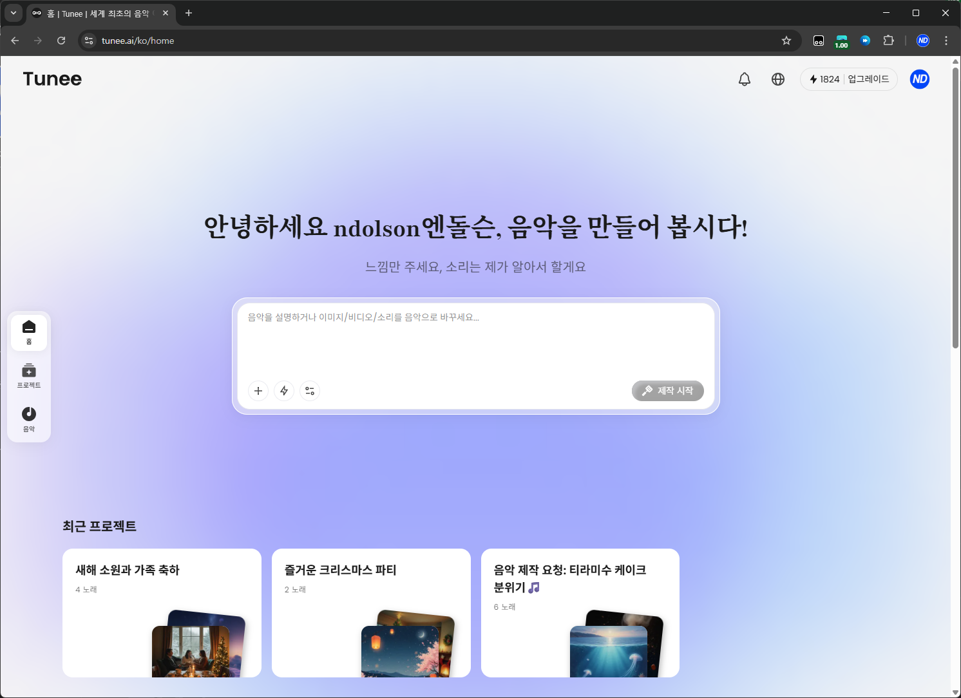The image size is (961, 698).
Task: Click the 최근 프로젝트 heading
Action: point(99,526)
